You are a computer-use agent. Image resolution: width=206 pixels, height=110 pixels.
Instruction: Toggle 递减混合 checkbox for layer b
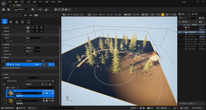[x=15, y=103]
